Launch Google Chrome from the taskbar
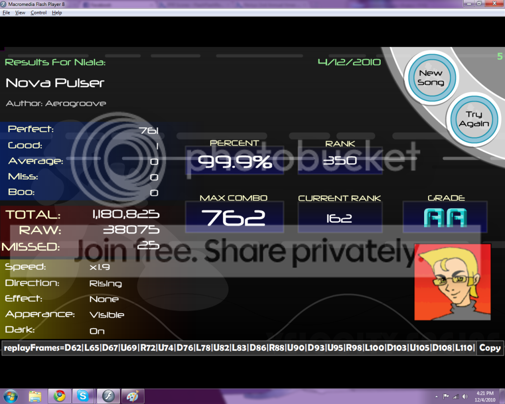 click(60, 396)
